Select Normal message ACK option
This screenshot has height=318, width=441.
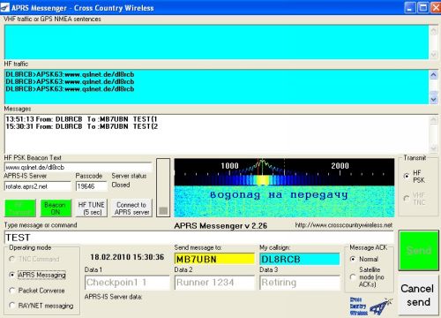353,259
